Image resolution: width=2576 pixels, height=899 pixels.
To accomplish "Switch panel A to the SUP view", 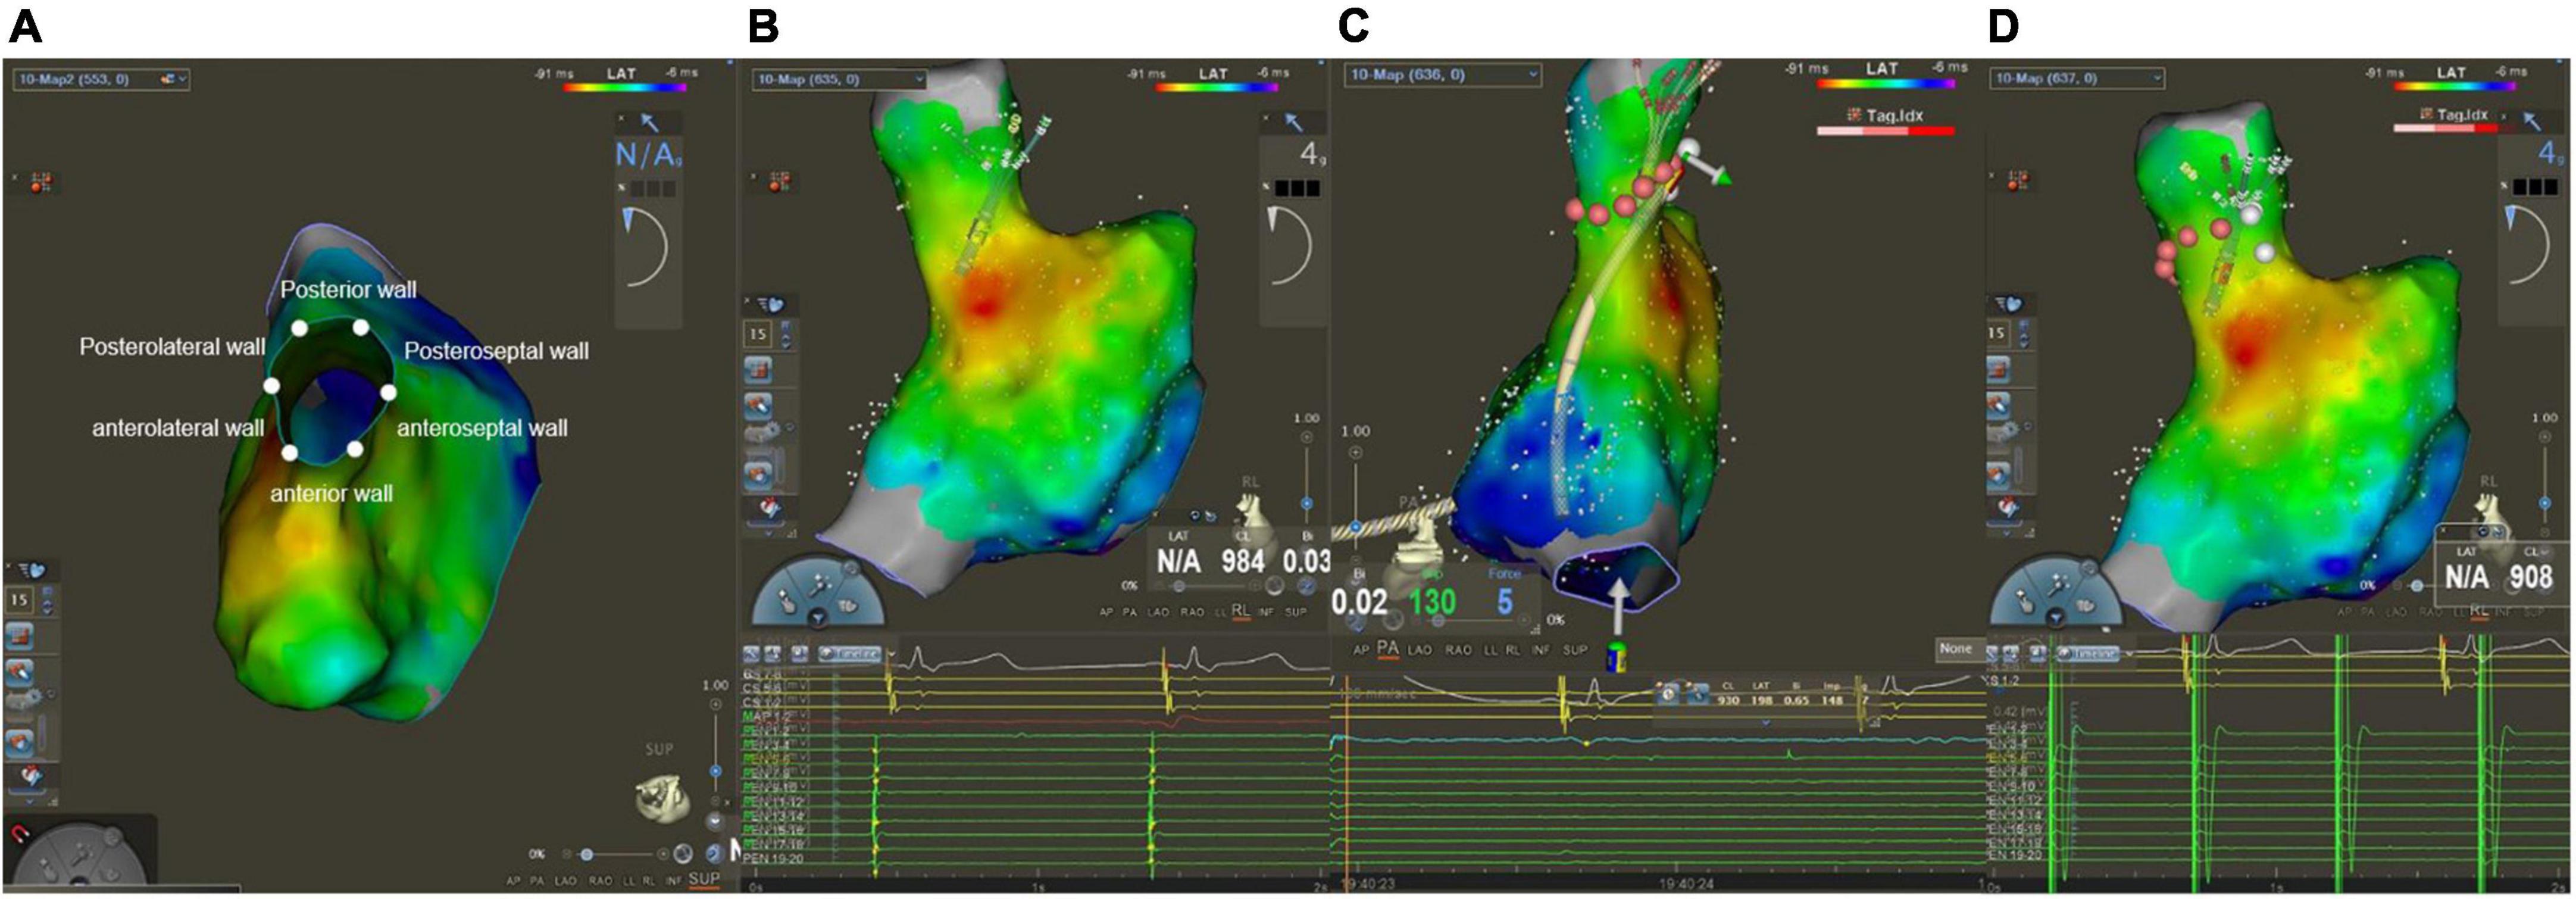I will click(703, 879).
